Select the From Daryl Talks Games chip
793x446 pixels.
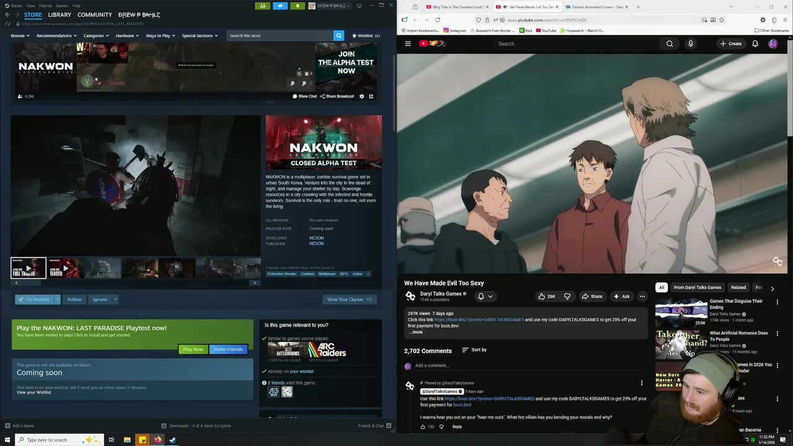[697, 287]
